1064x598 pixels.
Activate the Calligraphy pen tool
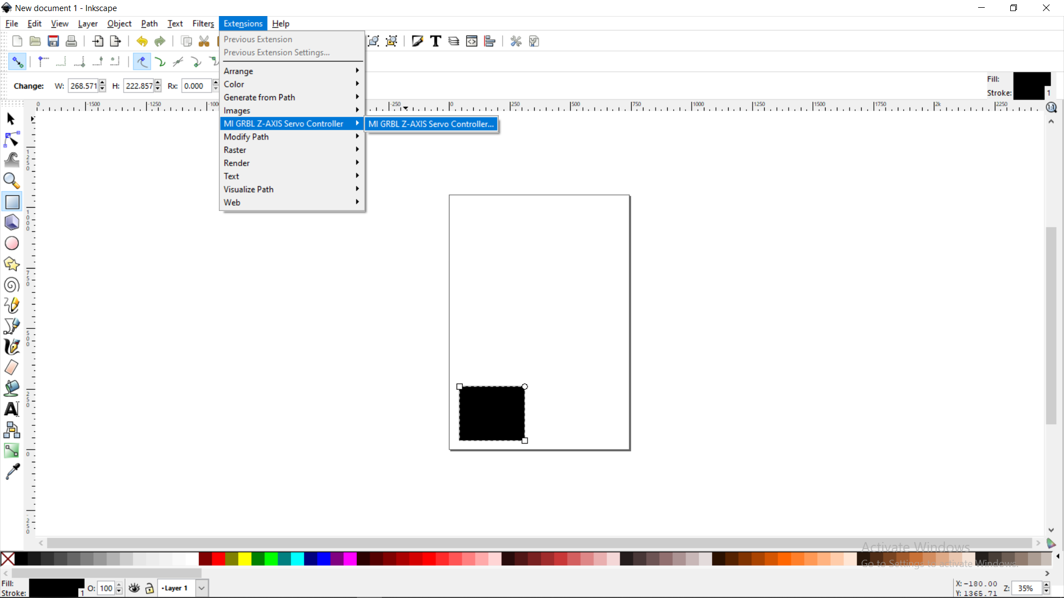pos(12,347)
